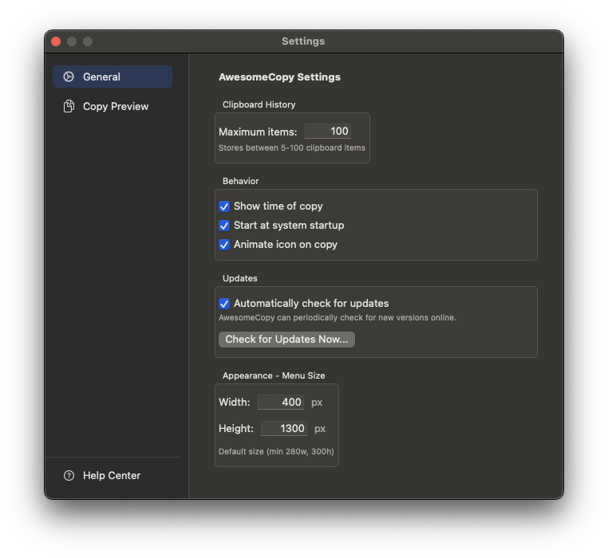Viewport: 608px width, 558px height.
Task: Click the Updates section label
Action: click(x=239, y=278)
